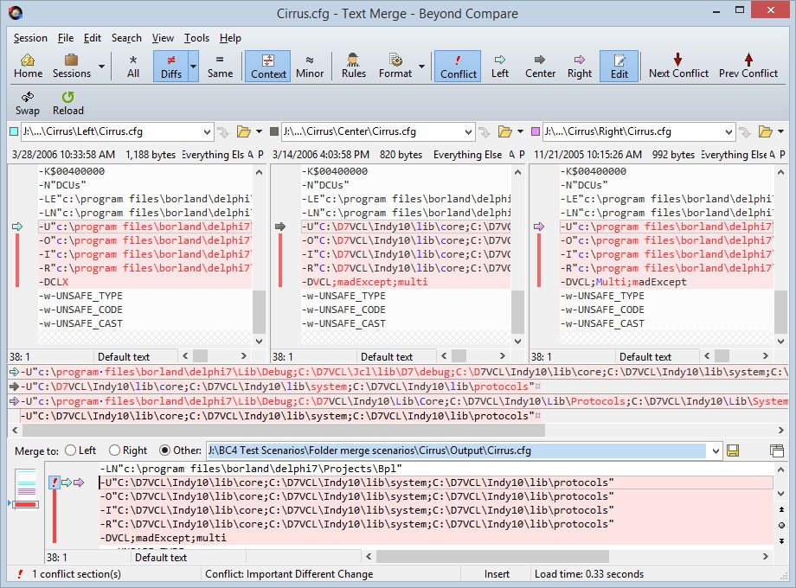The height and width of the screenshot is (588, 796).
Task: Expand the Sessions dropdown arrow
Action: click(102, 67)
